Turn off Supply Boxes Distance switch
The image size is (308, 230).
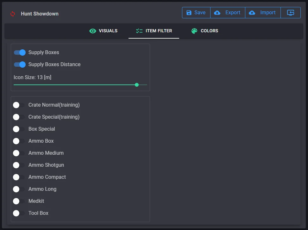[20, 65]
